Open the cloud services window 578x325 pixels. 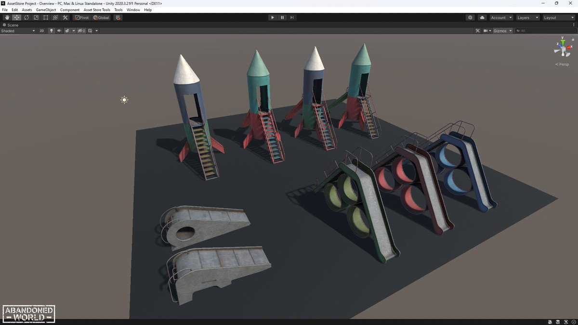(482, 17)
